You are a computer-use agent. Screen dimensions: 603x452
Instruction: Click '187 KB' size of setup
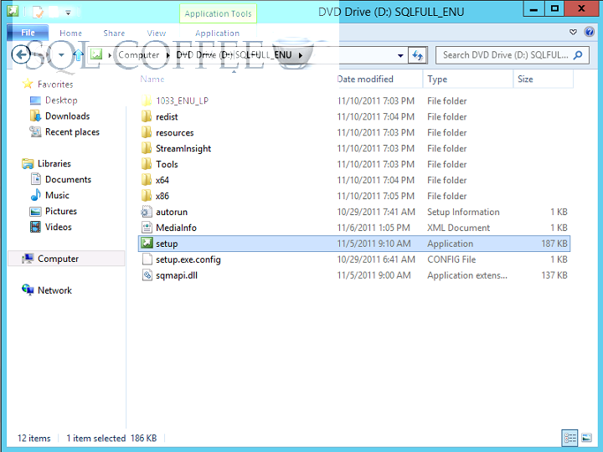pos(554,244)
